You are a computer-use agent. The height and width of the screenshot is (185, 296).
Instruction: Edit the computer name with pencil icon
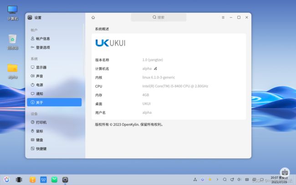pos(155,68)
